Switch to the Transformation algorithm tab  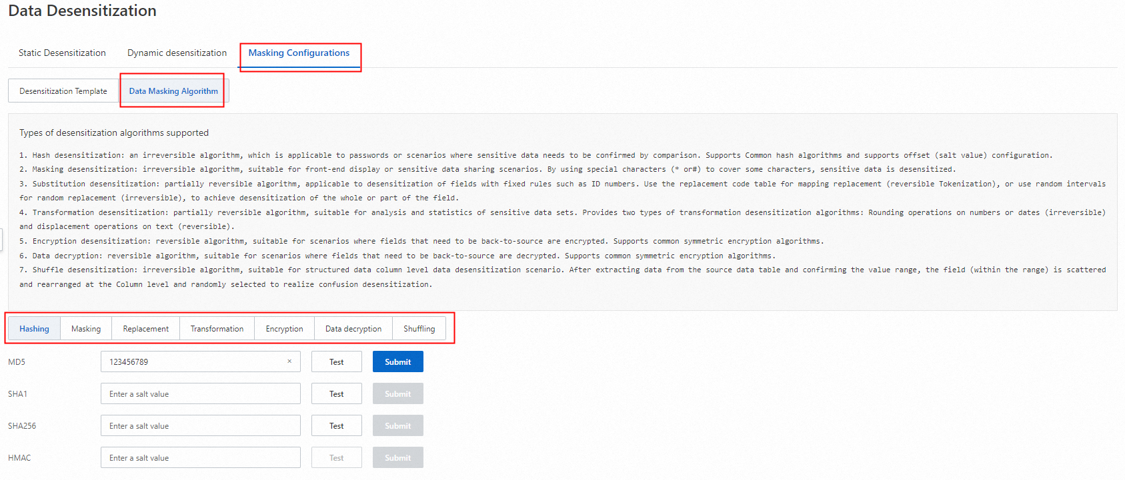click(x=217, y=329)
